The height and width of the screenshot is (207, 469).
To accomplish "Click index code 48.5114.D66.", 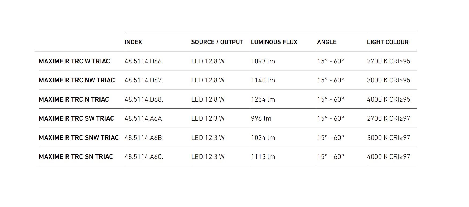I will 144,61.
